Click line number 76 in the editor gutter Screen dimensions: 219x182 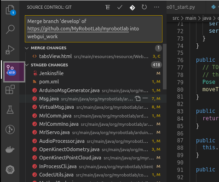tap(180, 60)
